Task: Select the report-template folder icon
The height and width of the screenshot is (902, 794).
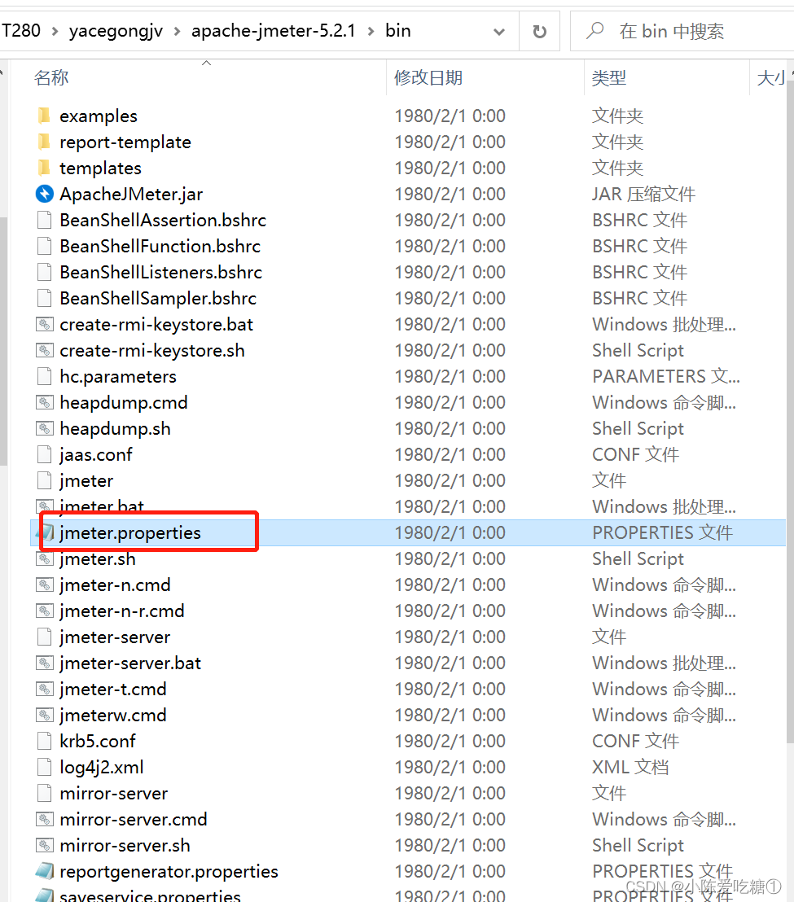Action: [x=44, y=142]
